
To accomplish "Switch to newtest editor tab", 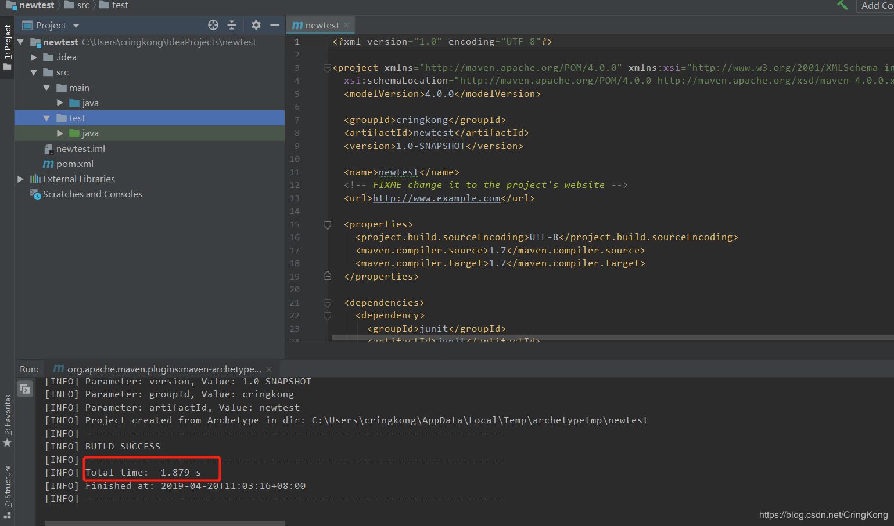I will (321, 25).
